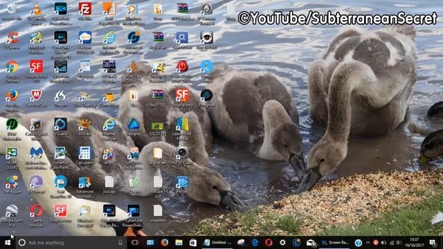
Task: Expand hidden system tray icons
Action: pos(368,243)
